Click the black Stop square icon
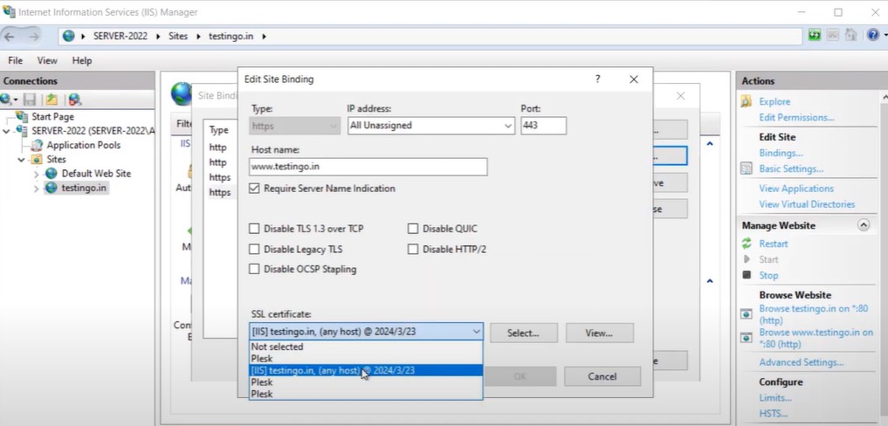The width and height of the screenshot is (888, 426). (747, 275)
